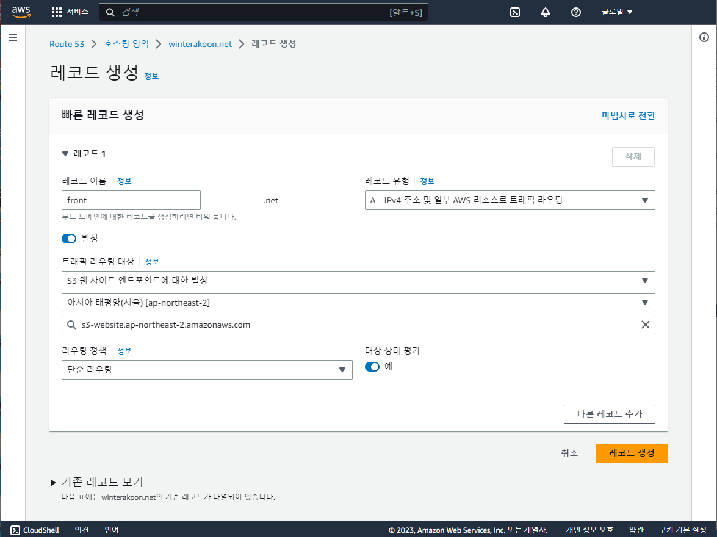This screenshot has height=537, width=717.
Task: Click the 삭제 button
Action: coord(633,157)
